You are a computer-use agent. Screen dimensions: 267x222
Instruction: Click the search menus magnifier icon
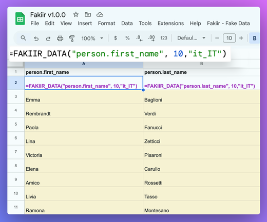pos(23,38)
